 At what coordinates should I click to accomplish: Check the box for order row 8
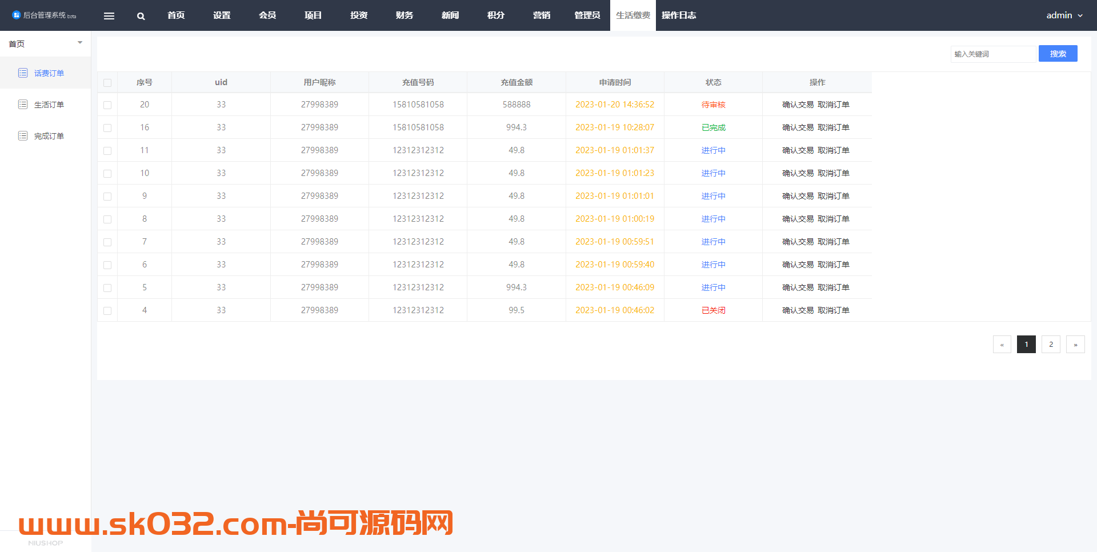107,219
